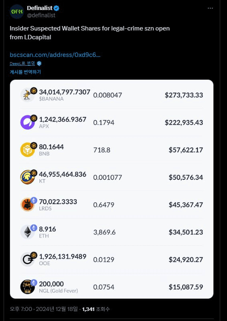Open the bscscan.com address link
This screenshot has width=227, height=321.
tap(55, 55)
